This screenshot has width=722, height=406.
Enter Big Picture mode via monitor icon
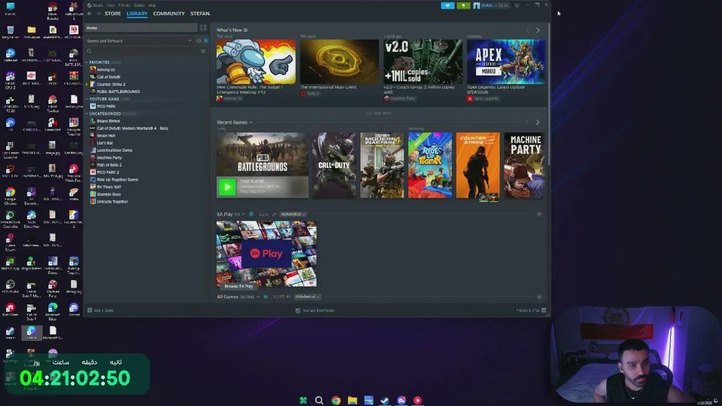tap(517, 6)
